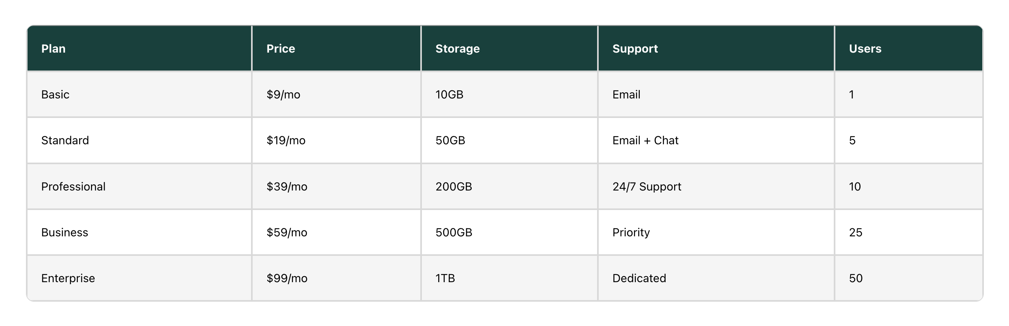
Task: Click the Support column header
Action: [716, 49]
